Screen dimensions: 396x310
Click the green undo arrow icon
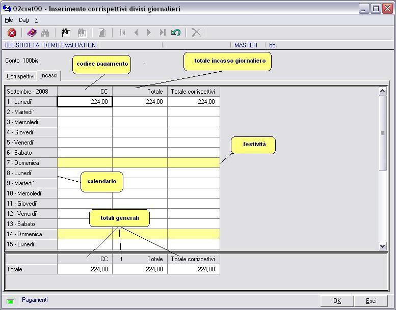[x=176, y=33]
